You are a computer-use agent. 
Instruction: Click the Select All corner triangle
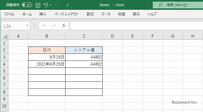5,36
